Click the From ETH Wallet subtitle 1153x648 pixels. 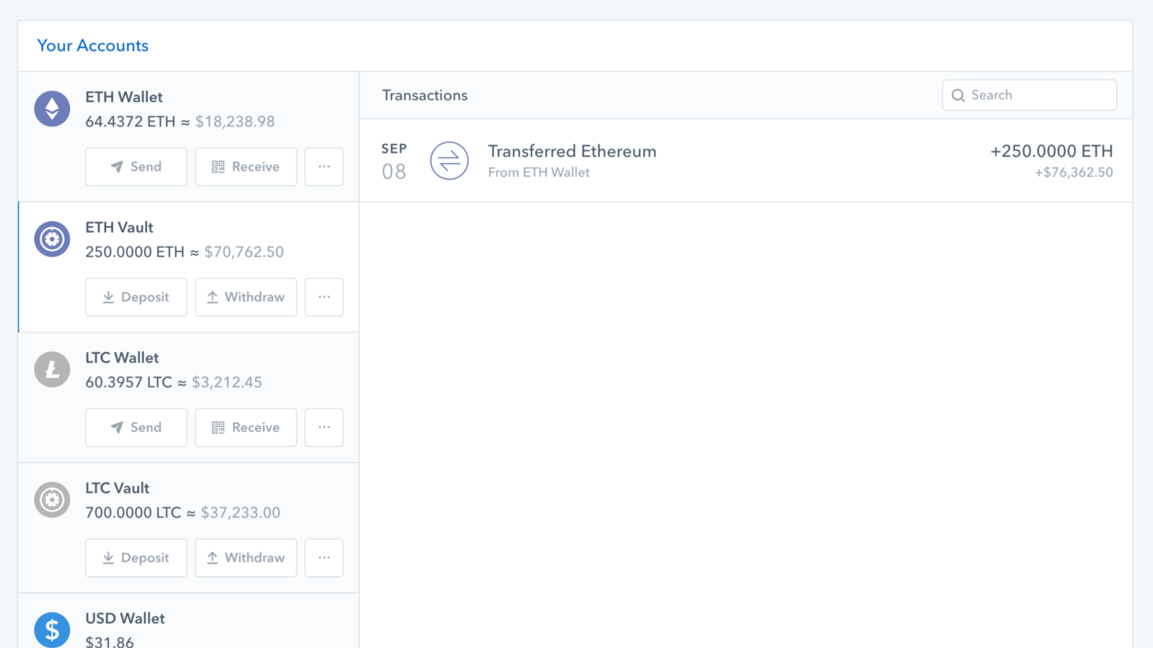539,173
